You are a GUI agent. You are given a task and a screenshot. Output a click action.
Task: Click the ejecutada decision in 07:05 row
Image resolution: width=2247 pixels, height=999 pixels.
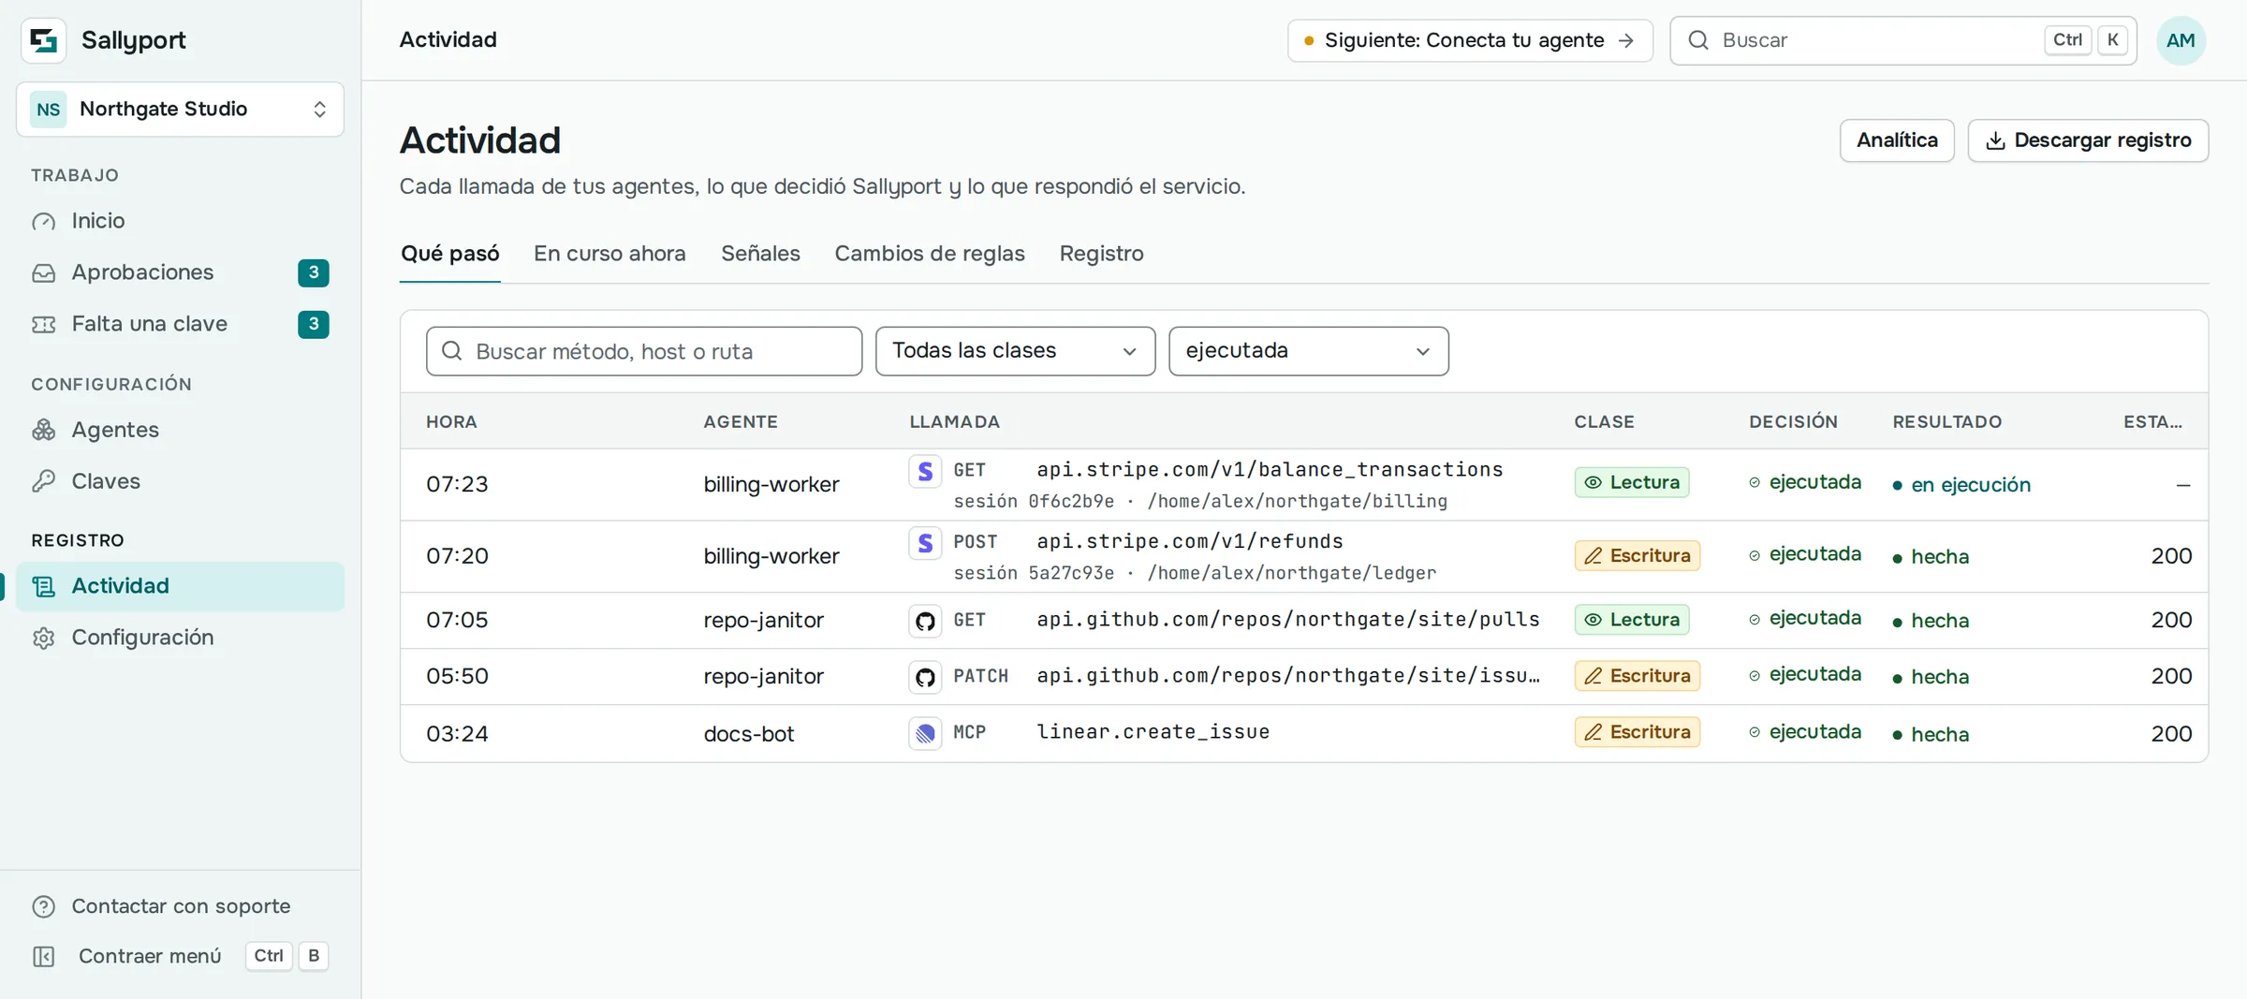[1804, 619]
